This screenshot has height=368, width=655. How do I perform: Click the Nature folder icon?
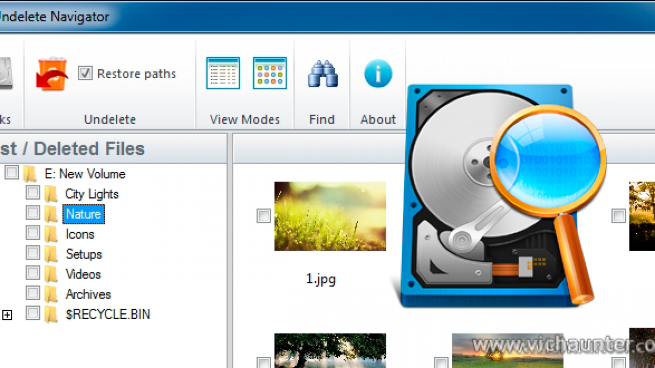pos(51,214)
